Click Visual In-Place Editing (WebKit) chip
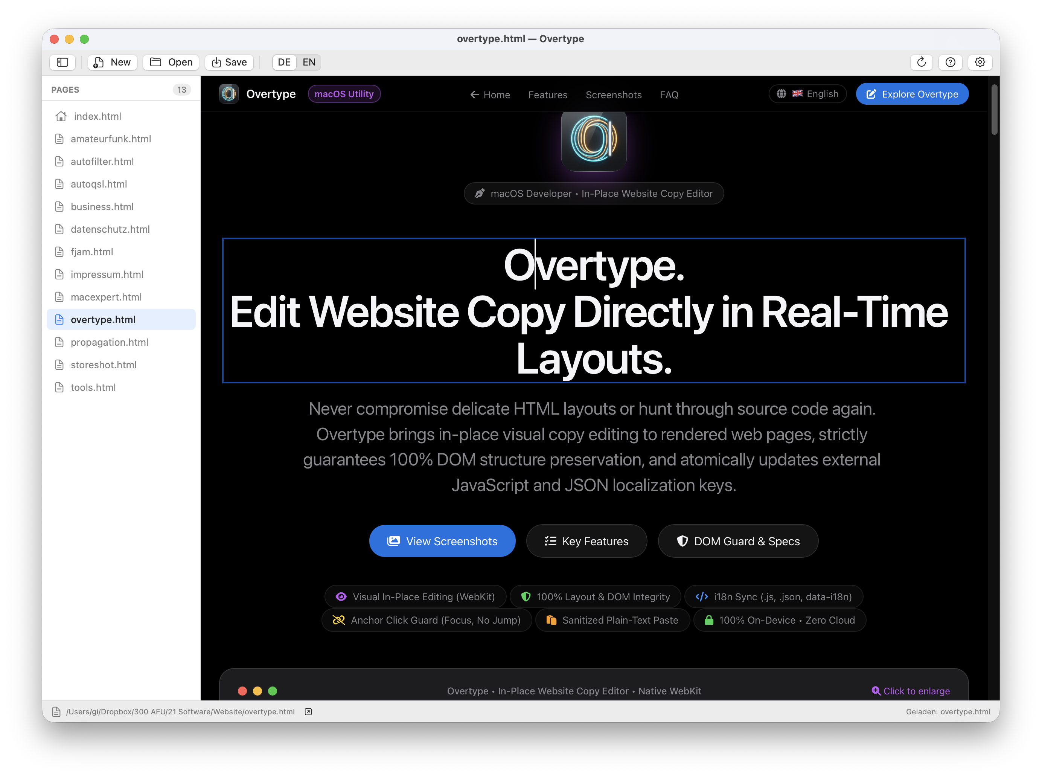Image resolution: width=1042 pixels, height=778 pixels. [x=415, y=597]
